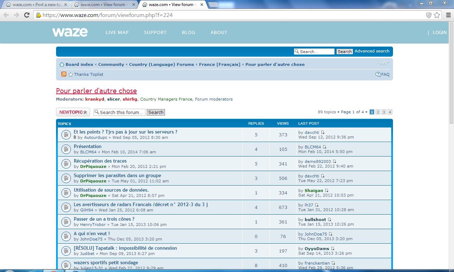Go to page 2 of topics
The image size is (454, 272).
point(378,112)
